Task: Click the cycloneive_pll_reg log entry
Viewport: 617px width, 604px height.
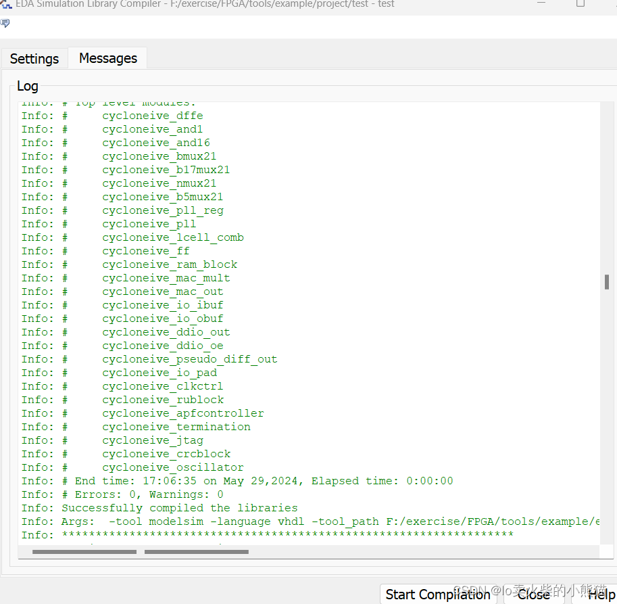Action: point(162,210)
